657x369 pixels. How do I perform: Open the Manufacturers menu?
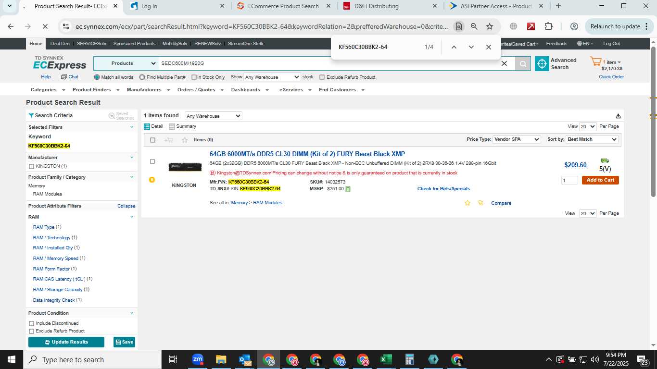point(148,90)
